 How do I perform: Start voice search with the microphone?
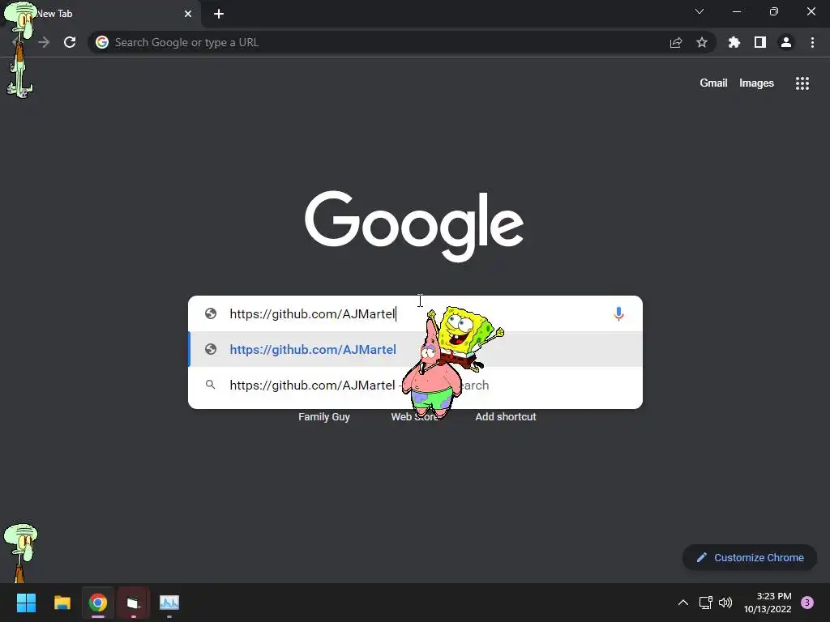618,313
